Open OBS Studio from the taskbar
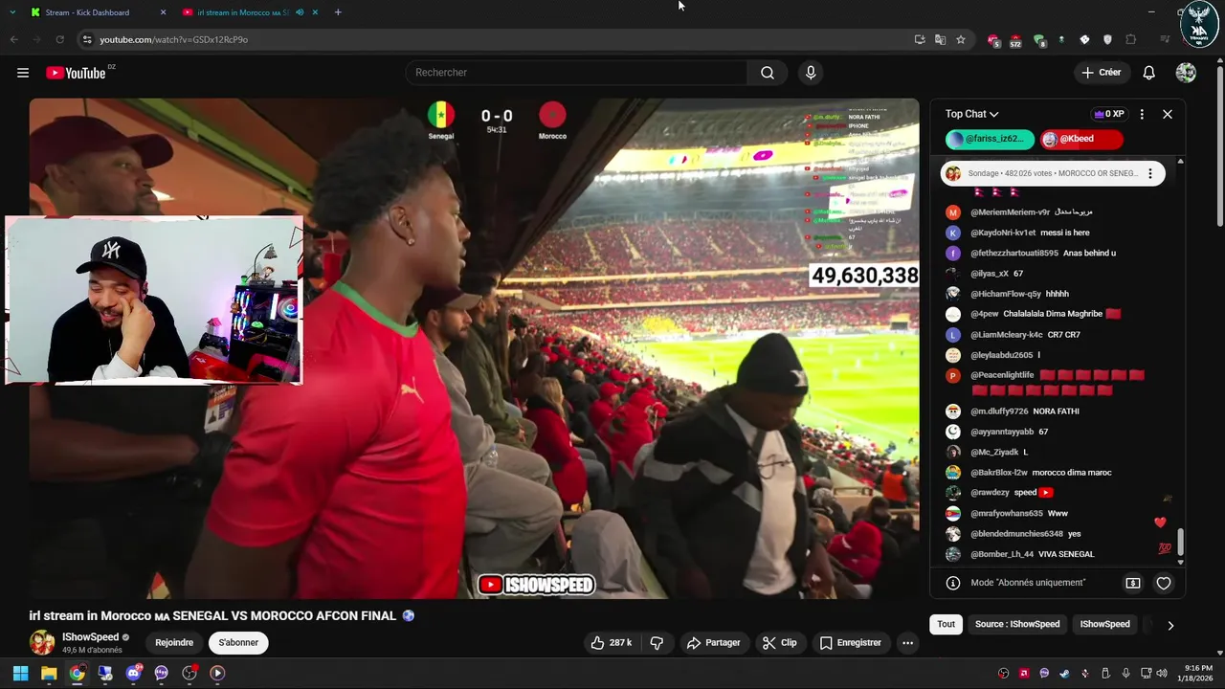1225x689 pixels. point(189,673)
